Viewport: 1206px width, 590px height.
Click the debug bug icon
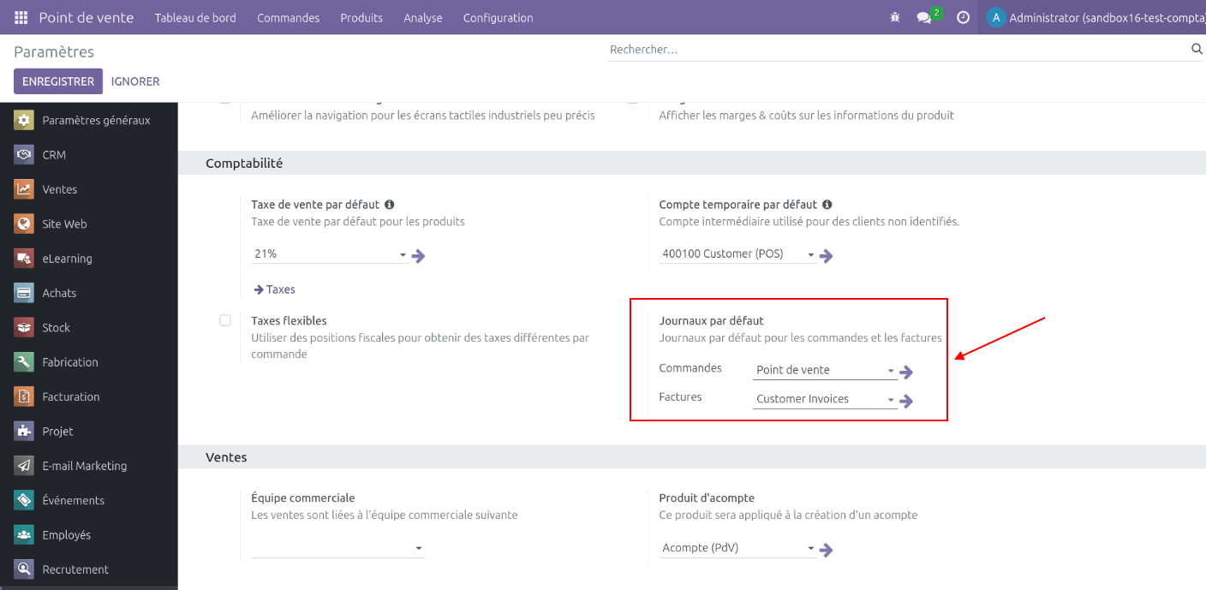(895, 17)
